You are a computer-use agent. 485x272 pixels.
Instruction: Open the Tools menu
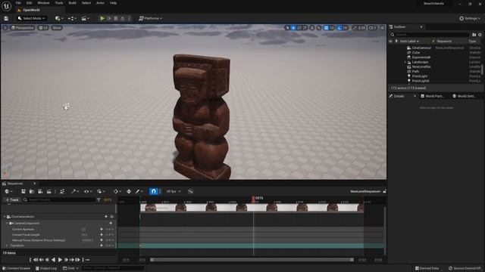(x=59, y=3)
